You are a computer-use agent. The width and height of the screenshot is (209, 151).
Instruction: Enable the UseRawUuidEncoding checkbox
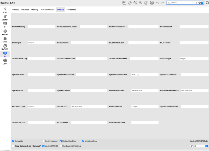pos(61,146)
